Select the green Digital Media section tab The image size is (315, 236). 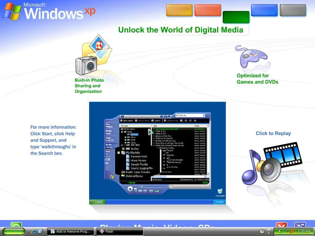[236, 17]
